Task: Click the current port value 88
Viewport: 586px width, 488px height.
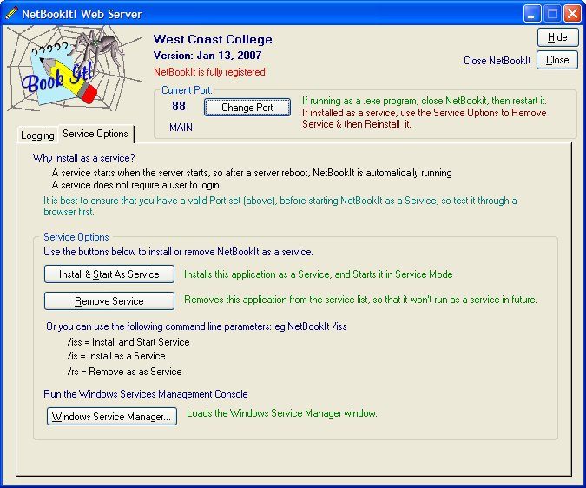Action: 179,106
